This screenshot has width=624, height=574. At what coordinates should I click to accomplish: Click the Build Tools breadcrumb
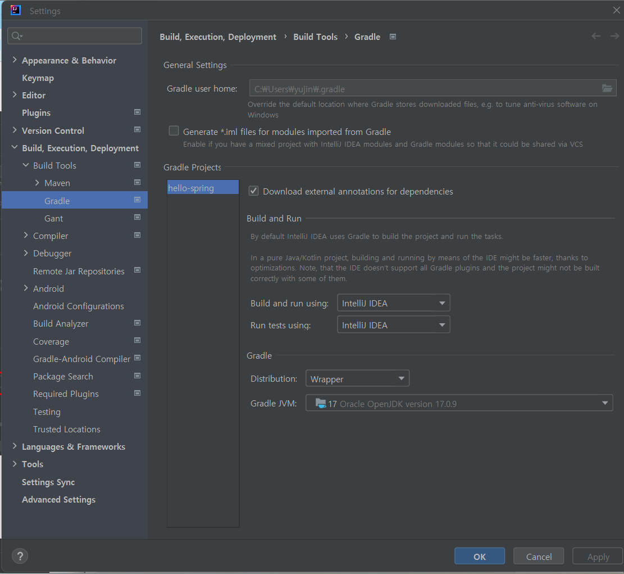pos(315,37)
